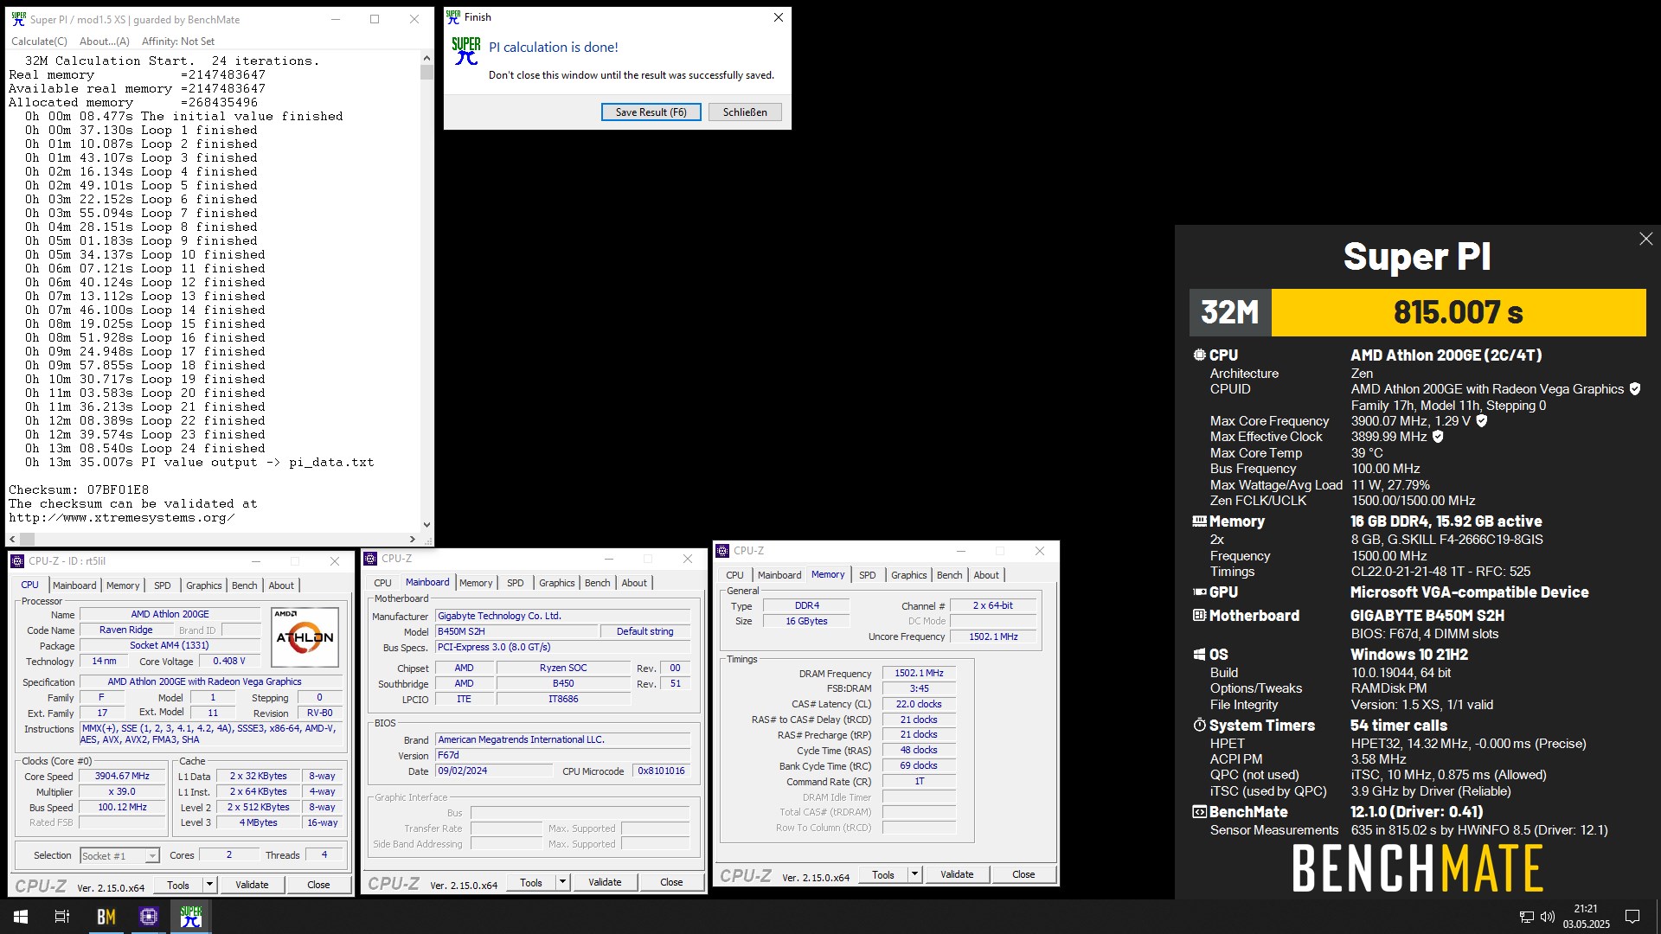Expand Tools dropdown arrow in Memory window
1661x934 pixels.
[x=914, y=874]
